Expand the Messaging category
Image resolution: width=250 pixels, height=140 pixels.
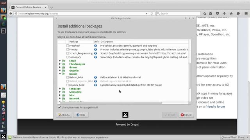[60, 92]
